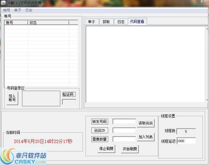Click the application icon in title bar
Image resolution: width=209 pixels, height=165 pixels.
(x=3, y=3)
